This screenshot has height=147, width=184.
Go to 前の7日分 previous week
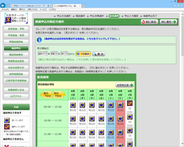point(46,94)
